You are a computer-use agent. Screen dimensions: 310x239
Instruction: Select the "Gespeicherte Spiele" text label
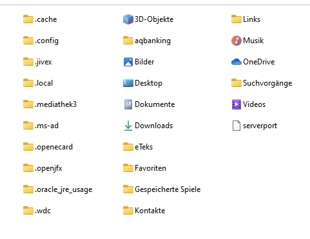pos(168,189)
